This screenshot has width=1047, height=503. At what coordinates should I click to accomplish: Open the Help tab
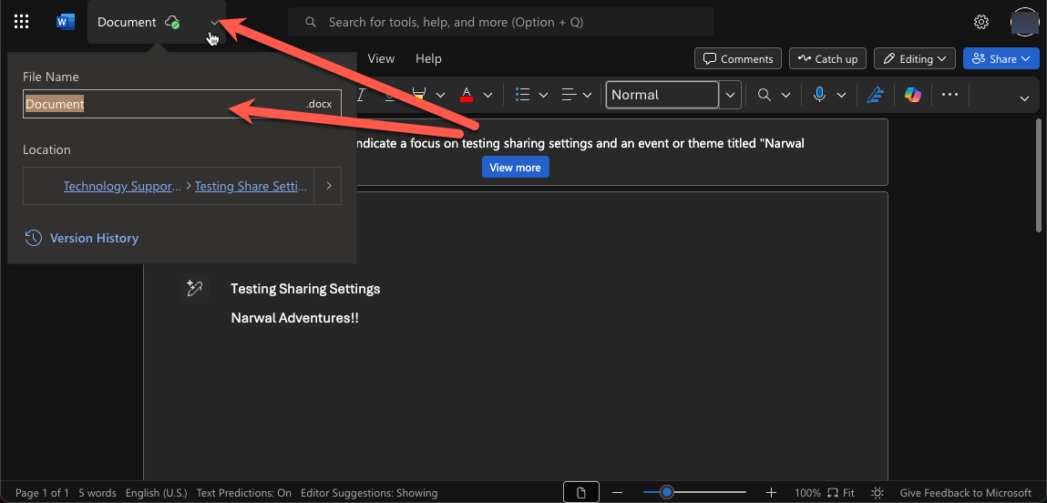pos(428,58)
